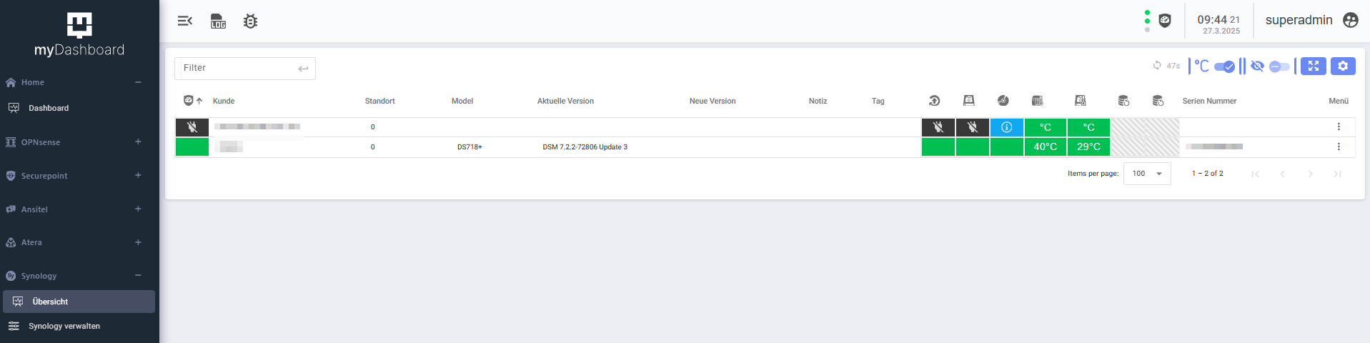This screenshot has height=343, width=1370.
Task: Open the LOG file viewer icon
Action: [218, 21]
